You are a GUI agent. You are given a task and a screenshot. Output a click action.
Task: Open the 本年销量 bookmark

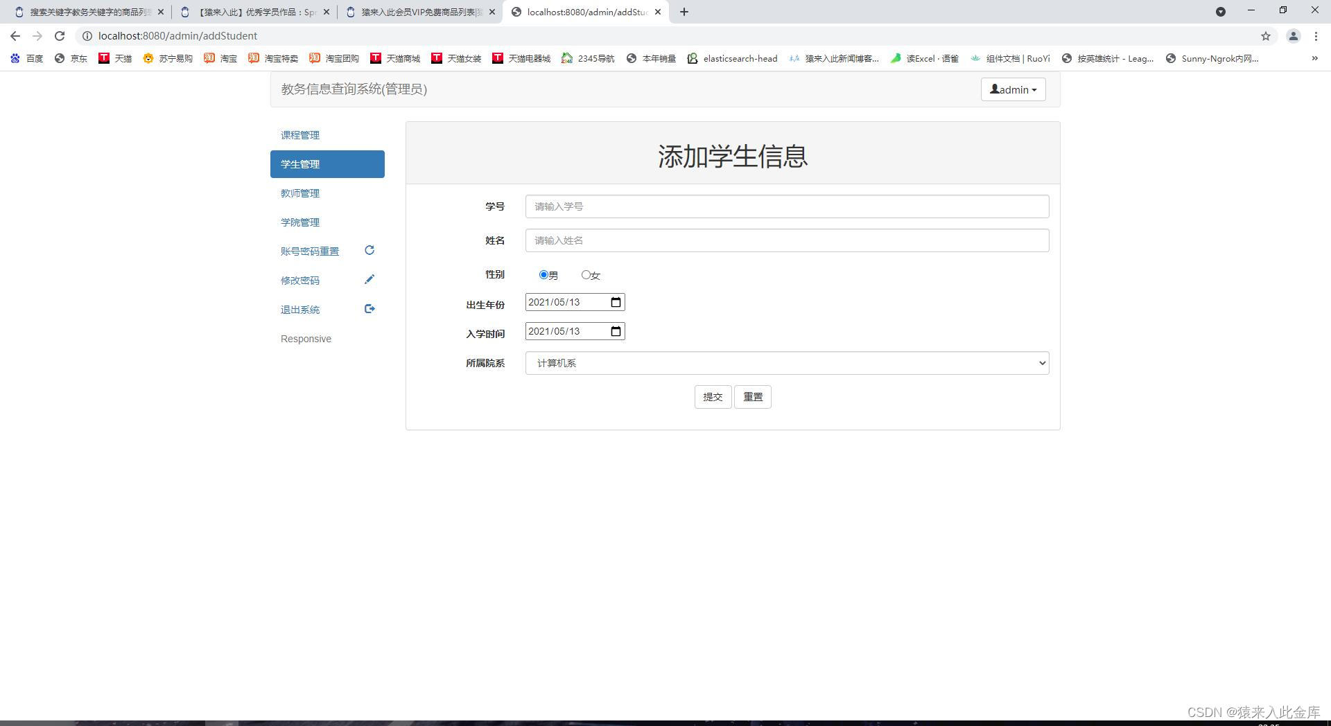click(x=651, y=58)
